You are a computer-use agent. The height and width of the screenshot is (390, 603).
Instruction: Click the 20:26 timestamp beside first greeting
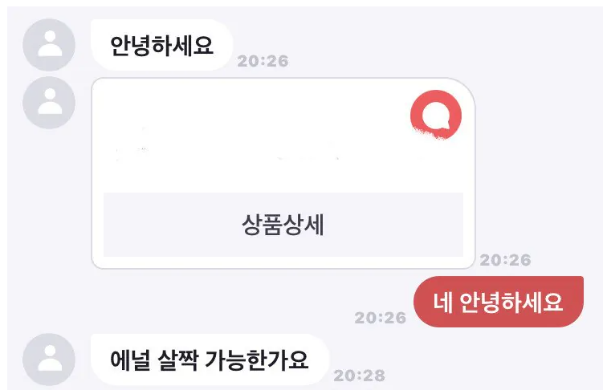coord(263,61)
